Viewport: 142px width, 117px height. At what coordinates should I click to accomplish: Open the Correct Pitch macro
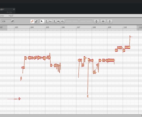coord(96,21)
